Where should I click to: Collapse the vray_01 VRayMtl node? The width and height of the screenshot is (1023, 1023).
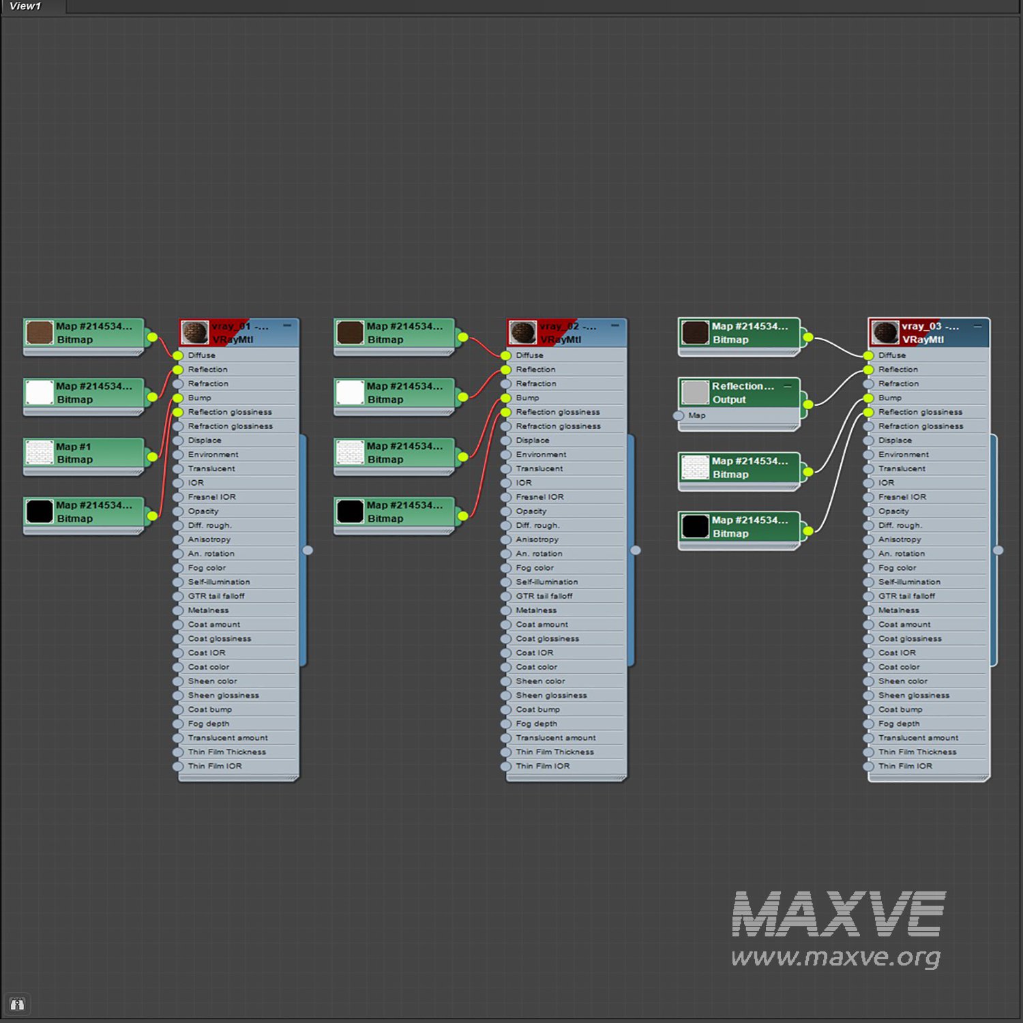[x=287, y=326]
